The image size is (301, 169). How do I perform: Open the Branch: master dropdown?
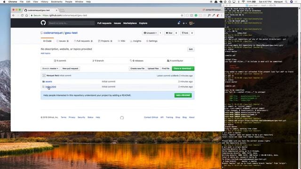50,69
